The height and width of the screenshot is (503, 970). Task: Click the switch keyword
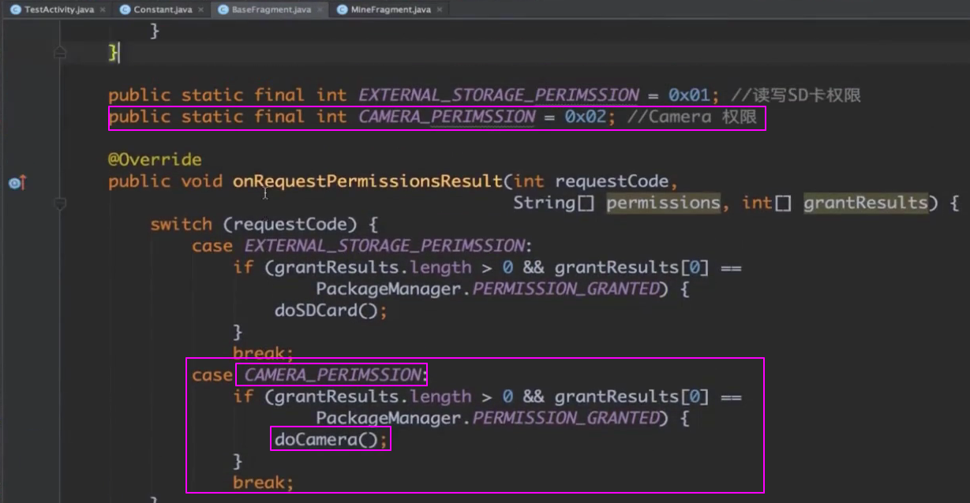coord(181,225)
